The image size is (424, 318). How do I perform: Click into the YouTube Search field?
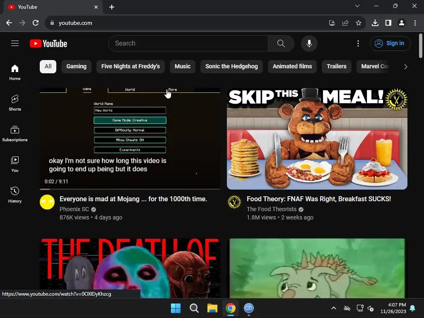coord(188,43)
